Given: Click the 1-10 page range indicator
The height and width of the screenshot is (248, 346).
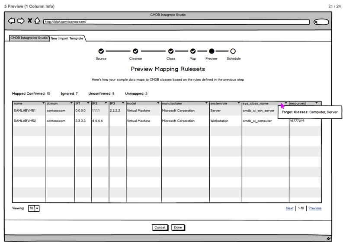Looking at the screenshot, I should point(301,208).
